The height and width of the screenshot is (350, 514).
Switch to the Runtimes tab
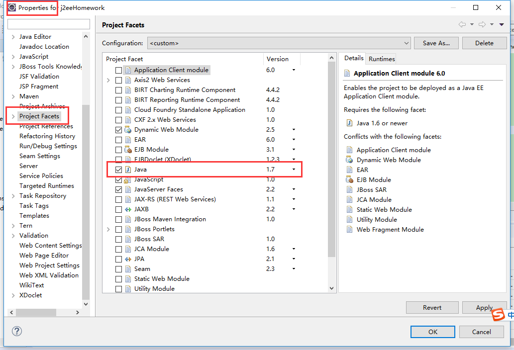382,59
